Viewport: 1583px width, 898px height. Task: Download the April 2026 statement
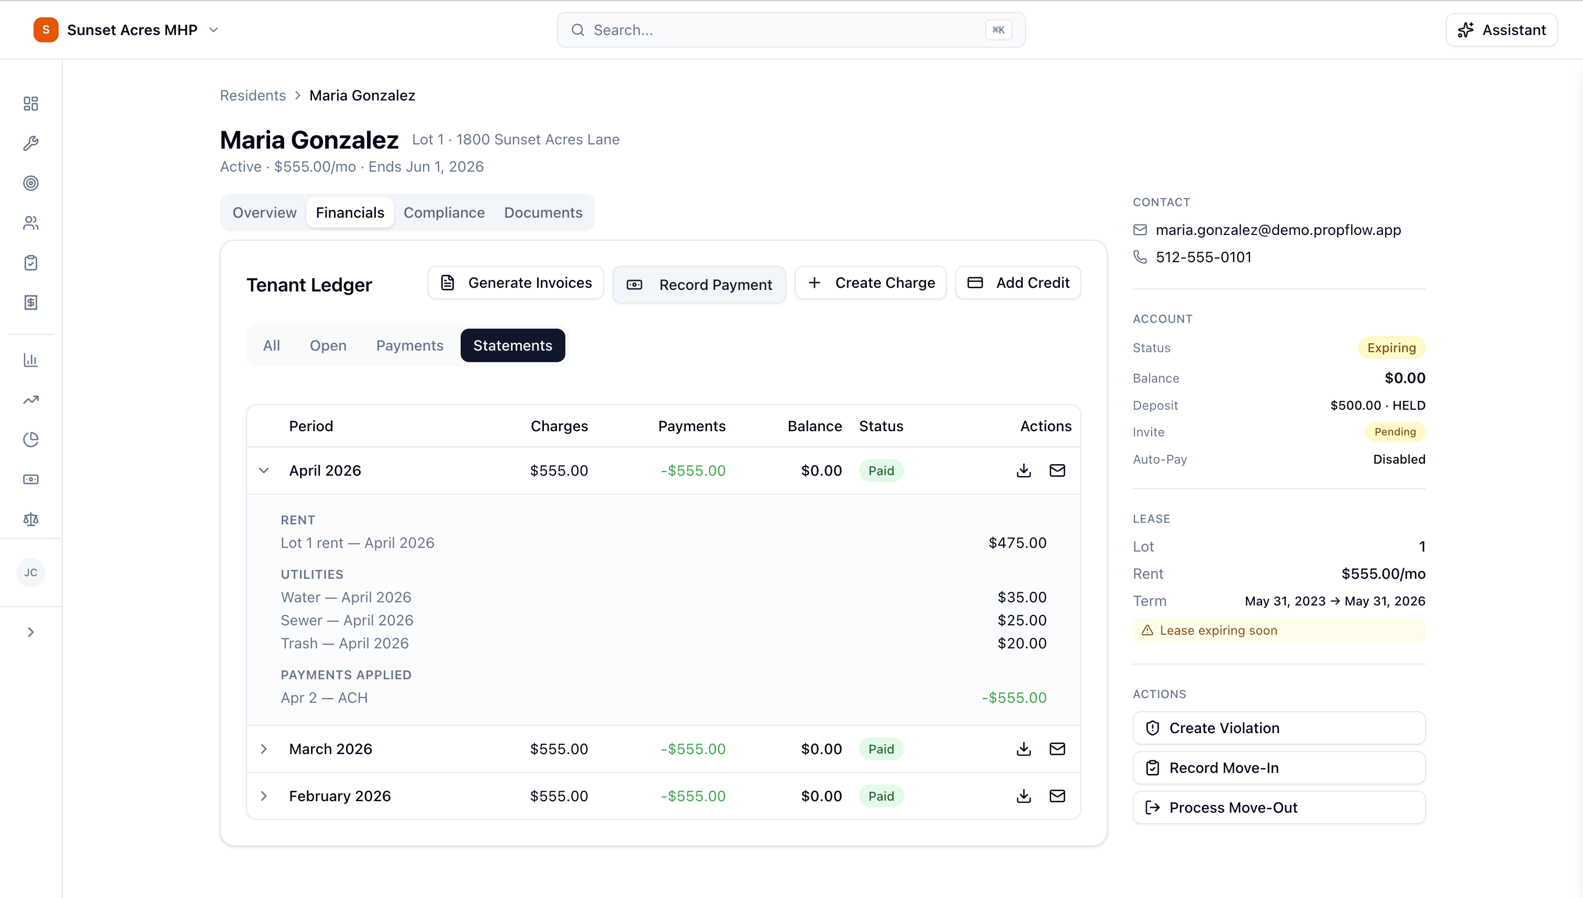click(x=1024, y=470)
